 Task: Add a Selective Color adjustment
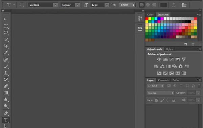pyautogui.click(x=178, y=73)
